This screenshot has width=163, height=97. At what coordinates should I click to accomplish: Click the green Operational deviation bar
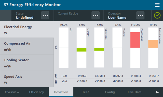(99, 49)
